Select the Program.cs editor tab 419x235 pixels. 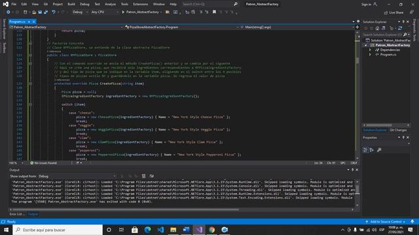coord(18,22)
